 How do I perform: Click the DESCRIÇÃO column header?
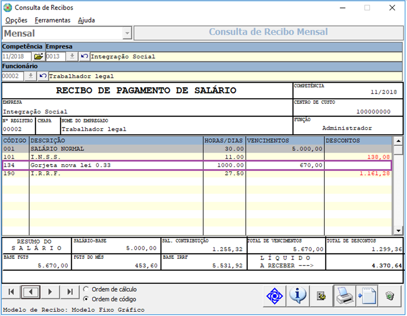(116, 141)
